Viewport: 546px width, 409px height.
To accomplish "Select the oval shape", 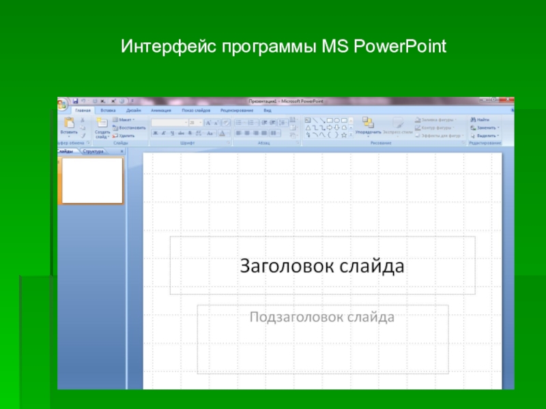I will click(x=336, y=121).
